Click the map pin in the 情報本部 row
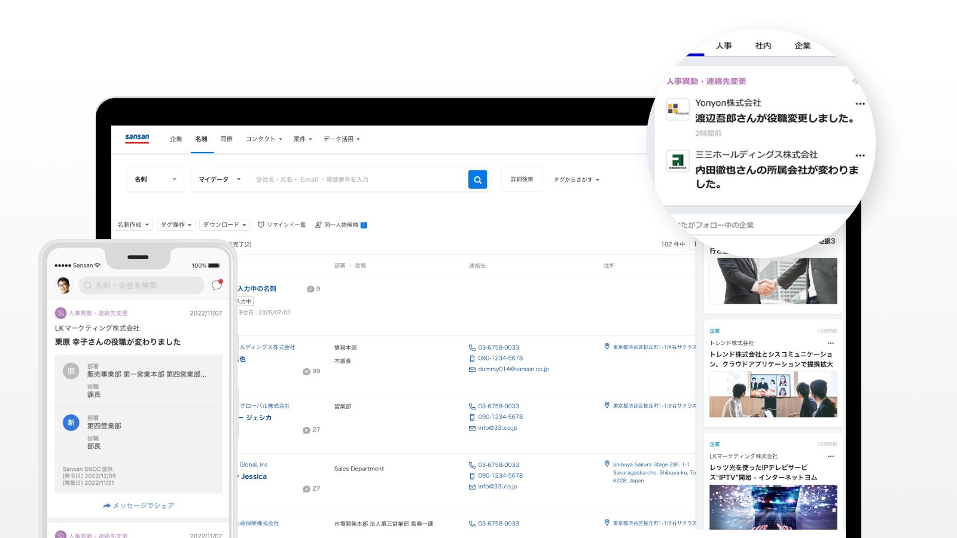This screenshot has width=957, height=538. 607,347
